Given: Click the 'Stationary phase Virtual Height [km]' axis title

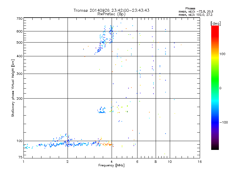Looking at the screenshot, I should [x=13, y=88].
